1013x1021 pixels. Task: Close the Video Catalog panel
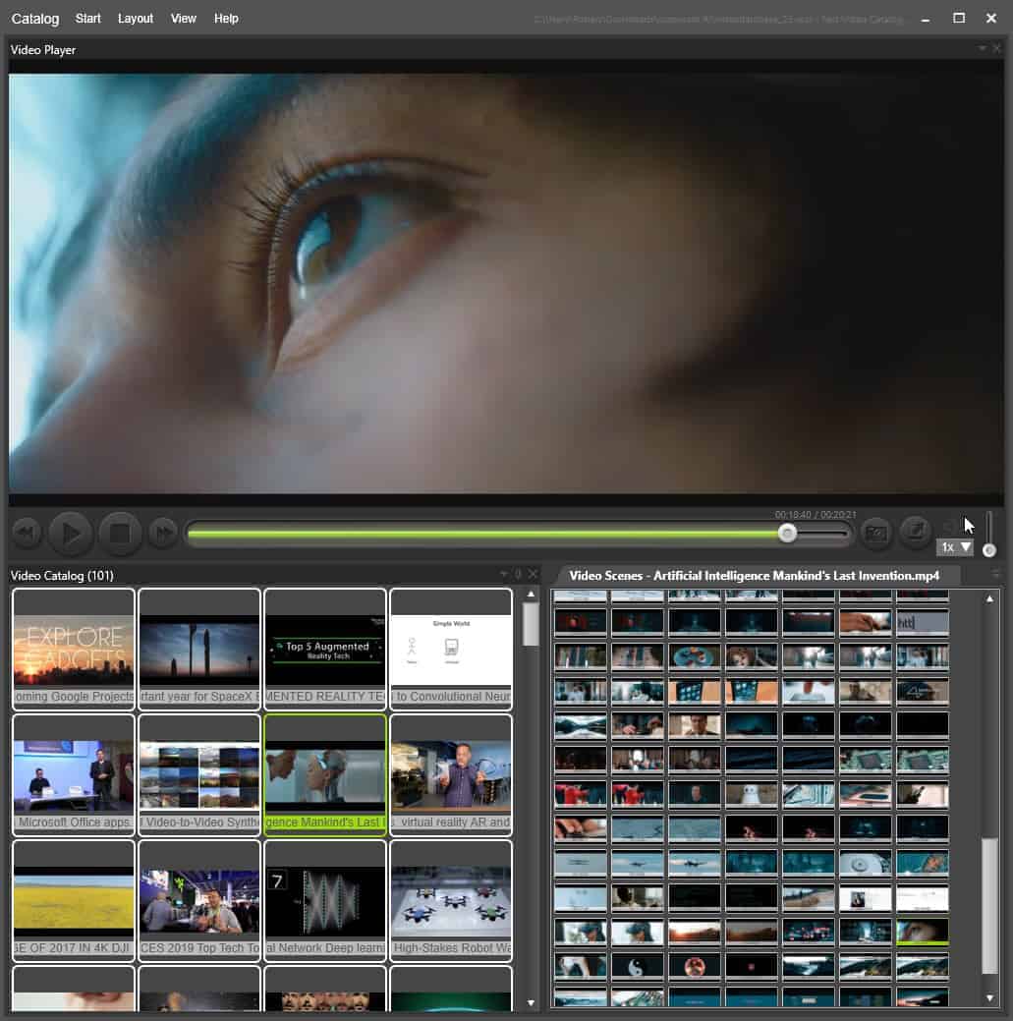click(x=534, y=574)
